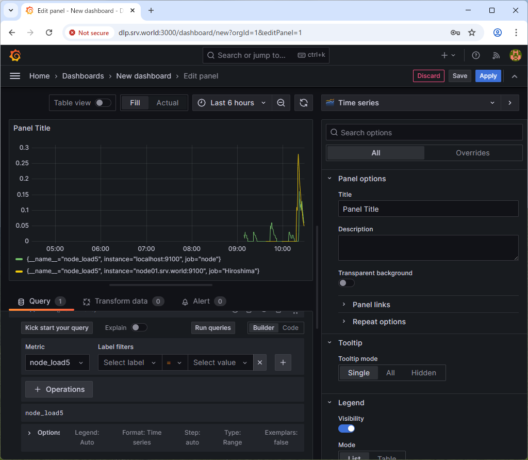Image resolution: width=528 pixels, height=460 pixels.
Task: Switch to the Query tab
Action: [41, 302]
